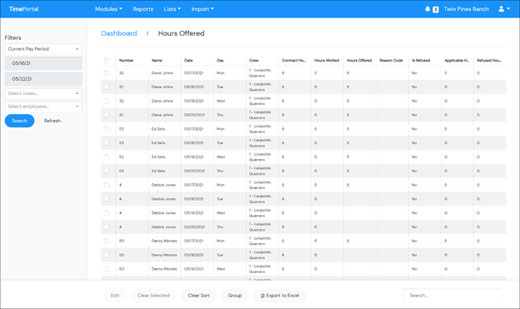Screen dimensions: 520x309
Task: Expand the Lists menu
Action: pyautogui.click(x=172, y=9)
